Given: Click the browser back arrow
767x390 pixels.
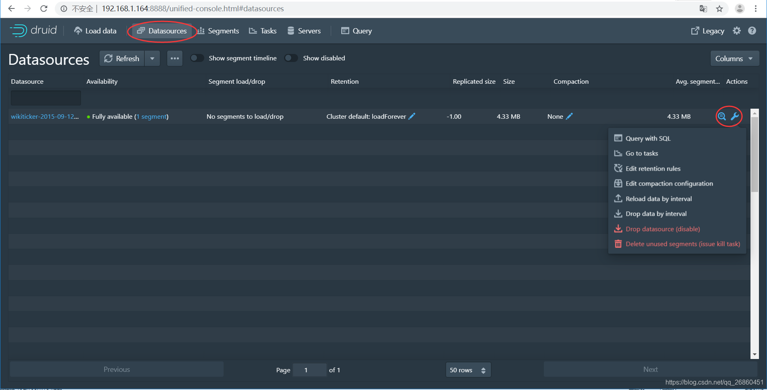Looking at the screenshot, I should [x=11, y=8].
